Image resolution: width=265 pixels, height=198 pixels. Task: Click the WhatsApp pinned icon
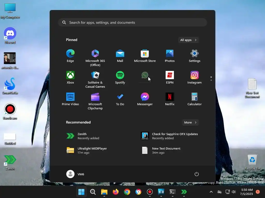pos(145,75)
